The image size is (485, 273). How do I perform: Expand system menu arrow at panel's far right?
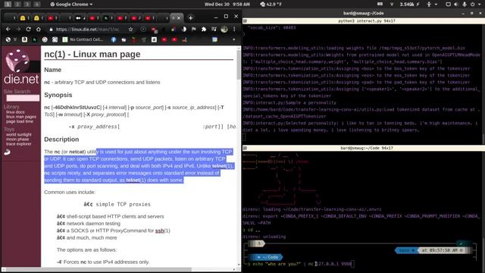click(480, 5)
